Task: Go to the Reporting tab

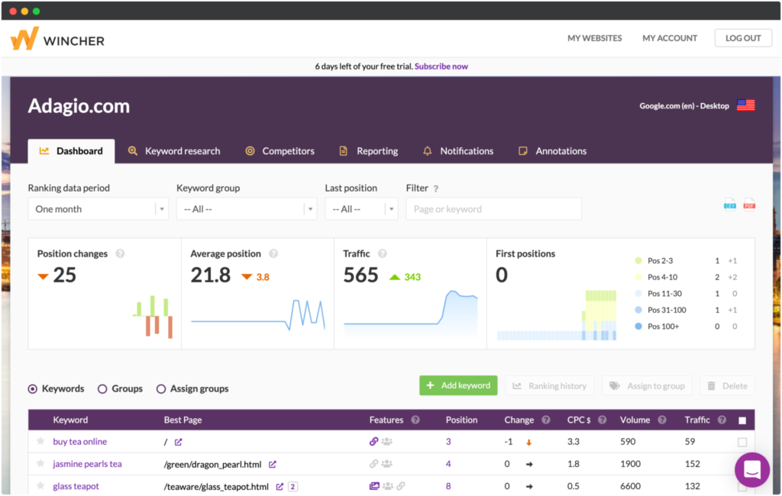Action: pos(369,151)
